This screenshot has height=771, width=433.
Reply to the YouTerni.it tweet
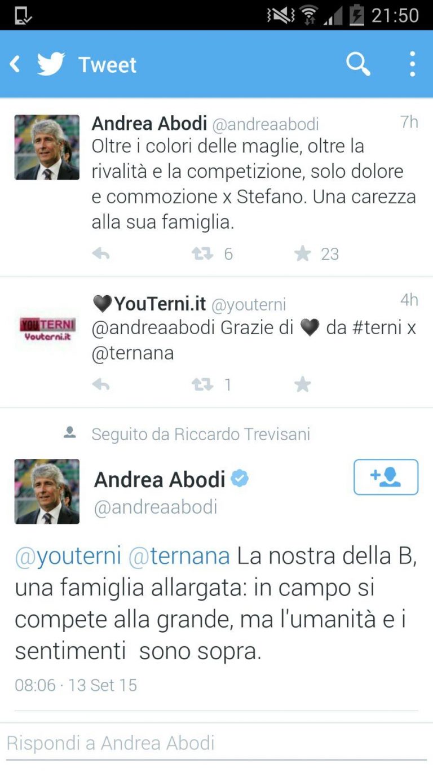tap(101, 385)
